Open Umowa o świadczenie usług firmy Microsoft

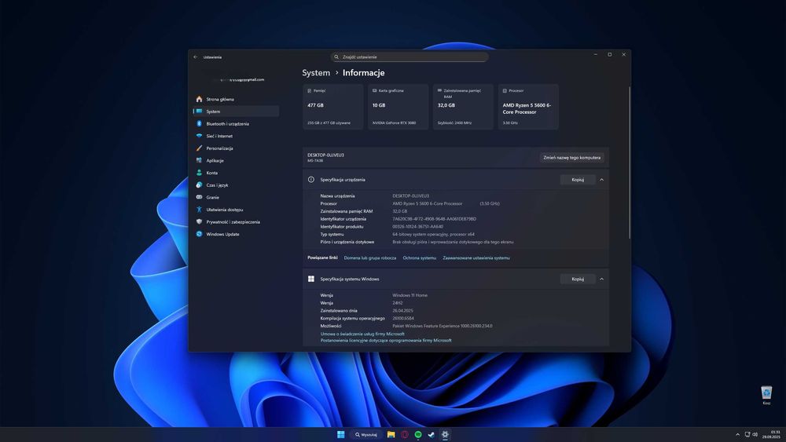(362, 334)
